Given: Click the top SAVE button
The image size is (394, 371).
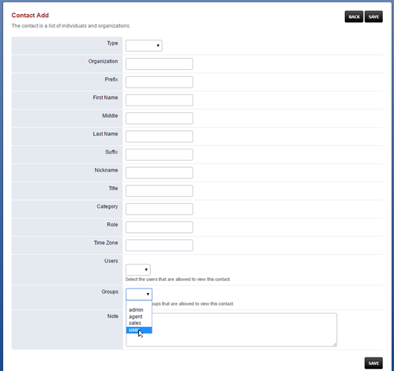Looking at the screenshot, I should [x=374, y=16].
